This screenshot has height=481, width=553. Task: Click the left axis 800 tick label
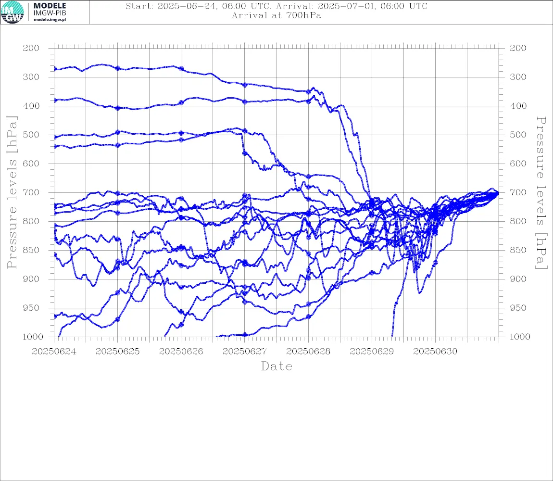[31, 221]
